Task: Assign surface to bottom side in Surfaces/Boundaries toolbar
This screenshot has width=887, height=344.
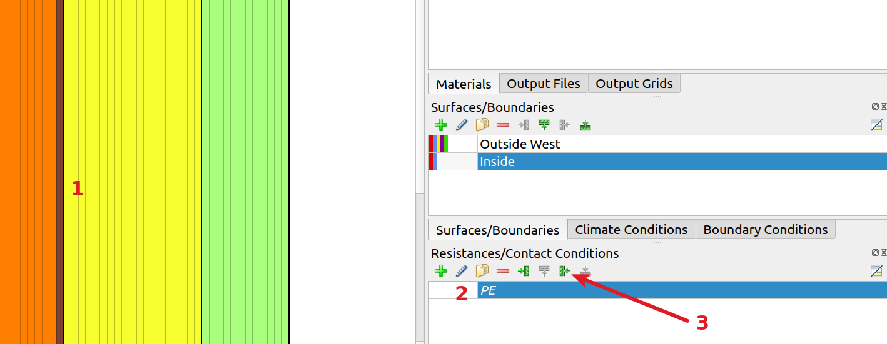Action: pyautogui.click(x=585, y=125)
